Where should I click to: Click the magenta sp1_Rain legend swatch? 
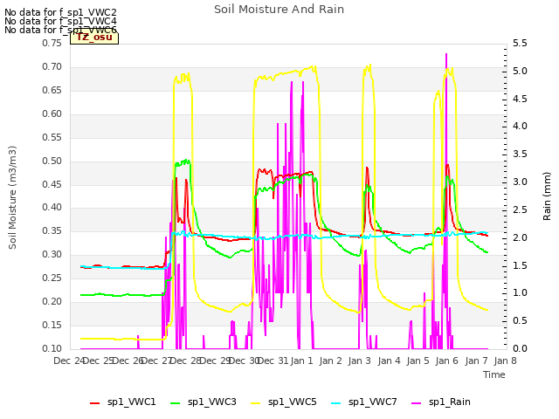click(x=416, y=403)
